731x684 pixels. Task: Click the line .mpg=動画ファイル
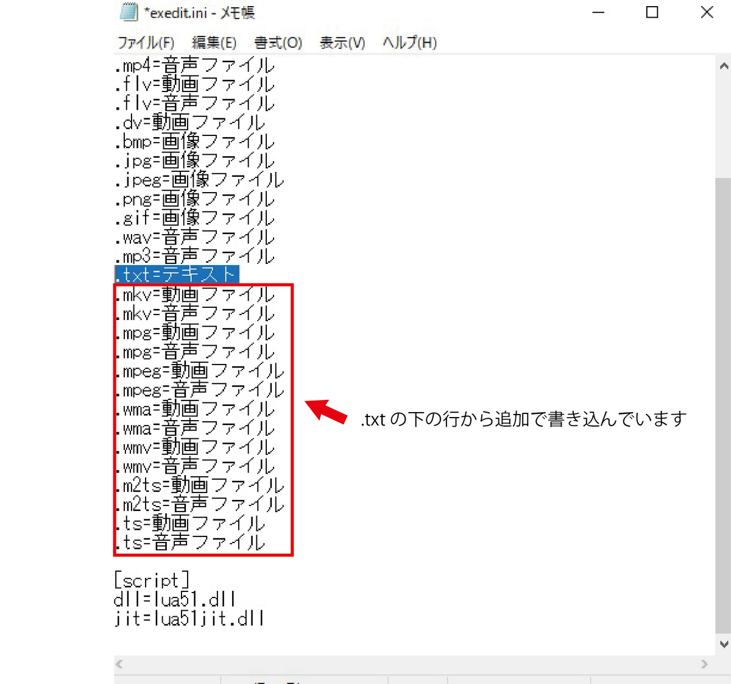click(194, 333)
